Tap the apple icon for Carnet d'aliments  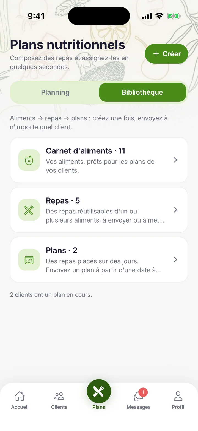(x=29, y=160)
